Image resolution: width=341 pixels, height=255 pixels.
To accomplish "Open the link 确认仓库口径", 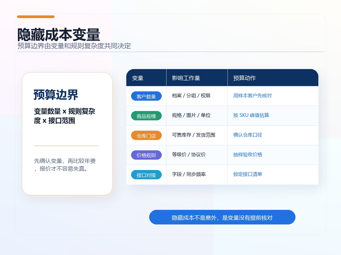I will tap(247, 135).
